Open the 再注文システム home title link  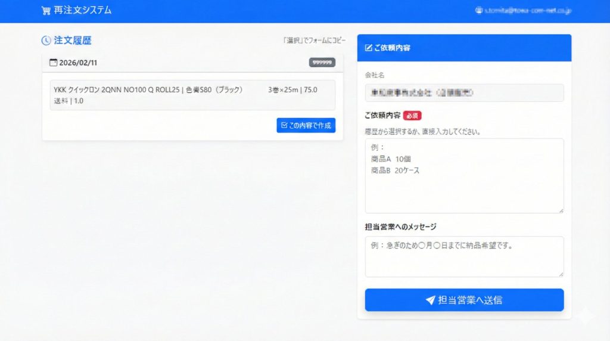[x=82, y=11]
